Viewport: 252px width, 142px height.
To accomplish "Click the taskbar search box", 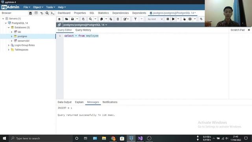I will (41, 138).
